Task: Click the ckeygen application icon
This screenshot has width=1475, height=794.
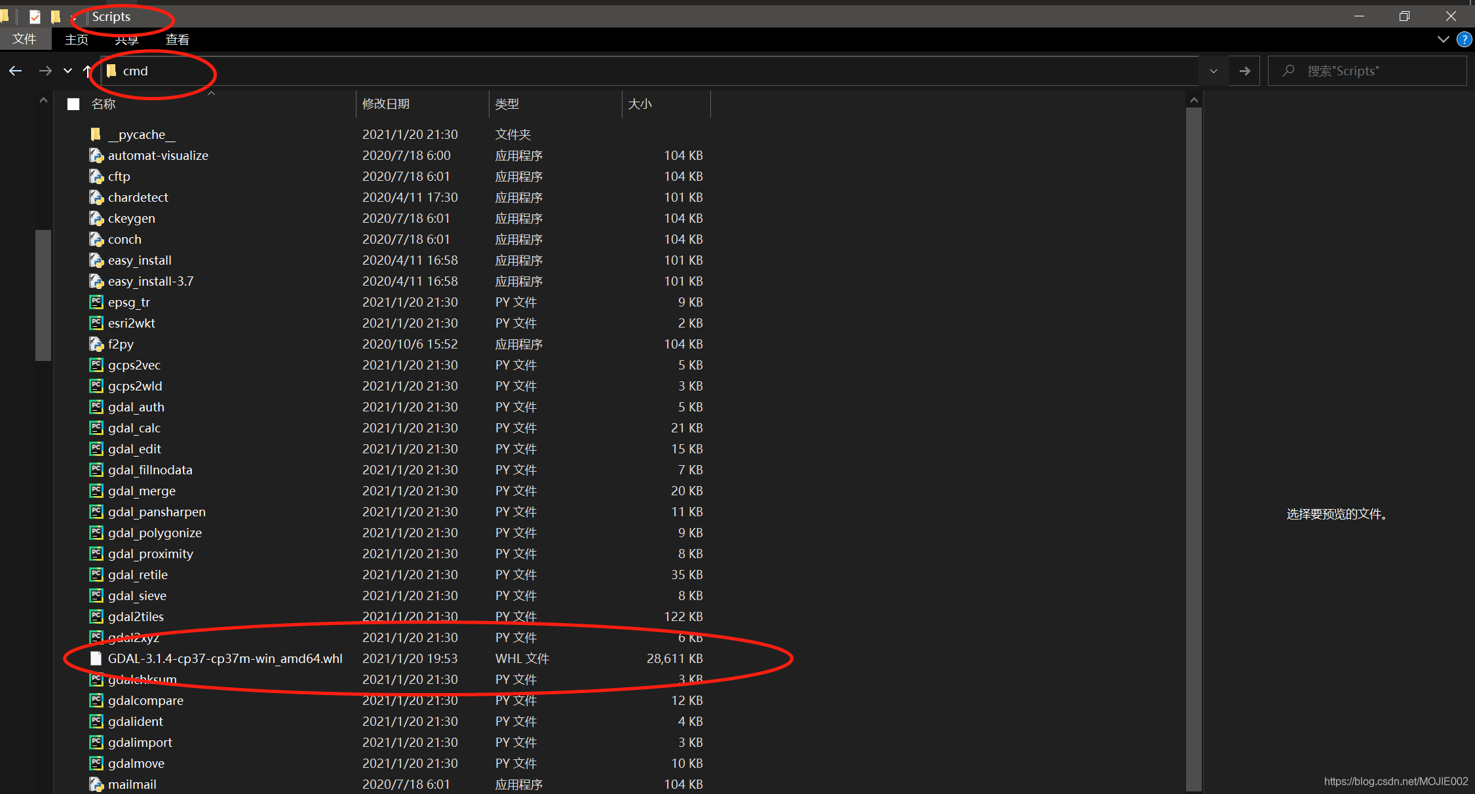Action: point(96,218)
